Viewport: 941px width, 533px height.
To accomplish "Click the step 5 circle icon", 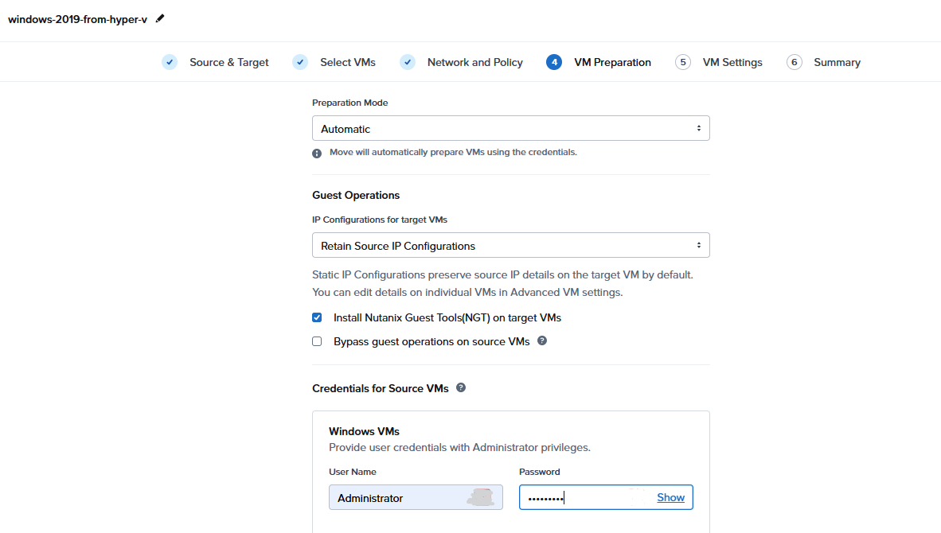I will pos(683,62).
